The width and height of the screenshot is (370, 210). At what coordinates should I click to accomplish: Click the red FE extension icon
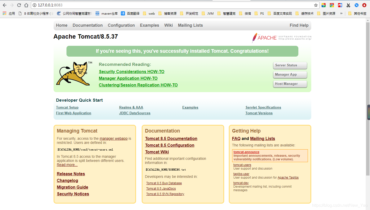pyautogui.click(x=340, y=5)
